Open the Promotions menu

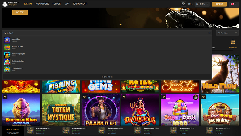click(x=42, y=4)
